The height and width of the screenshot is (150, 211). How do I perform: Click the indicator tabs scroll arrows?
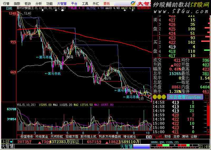click(x=149, y=137)
